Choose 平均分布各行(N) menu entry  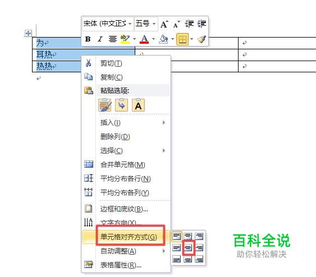[126, 178]
